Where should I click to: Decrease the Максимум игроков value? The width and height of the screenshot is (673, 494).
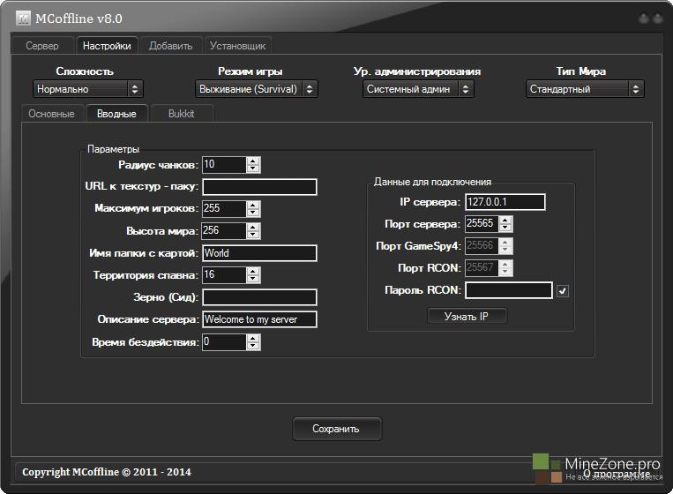click(x=253, y=213)
